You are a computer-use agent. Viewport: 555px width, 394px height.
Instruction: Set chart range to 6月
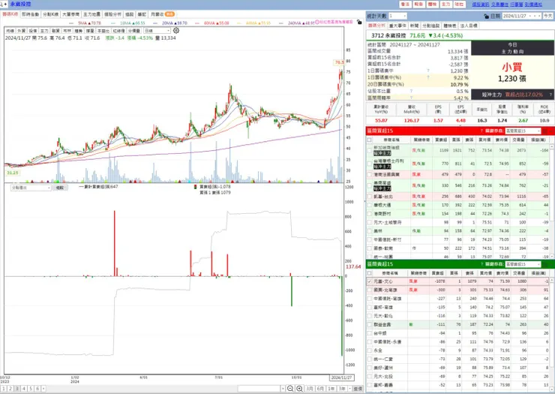[320, 389]
